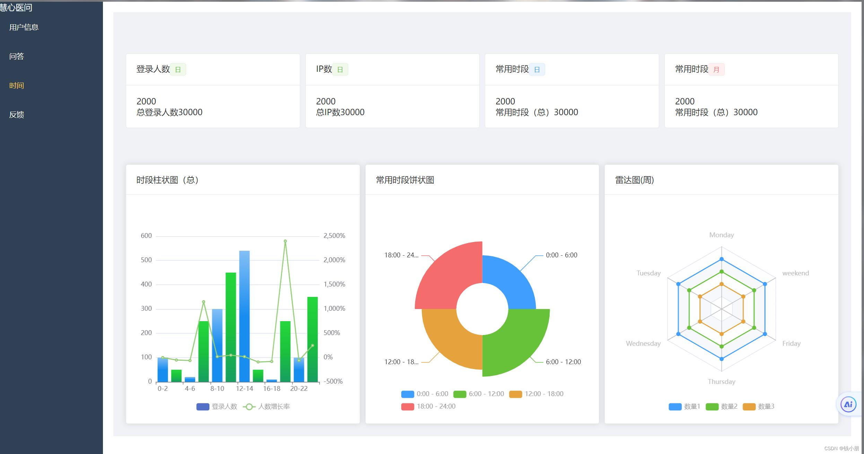Click the 慧心医问 site title
This screenshot has width=864, height=454.
tap(16, 8)
